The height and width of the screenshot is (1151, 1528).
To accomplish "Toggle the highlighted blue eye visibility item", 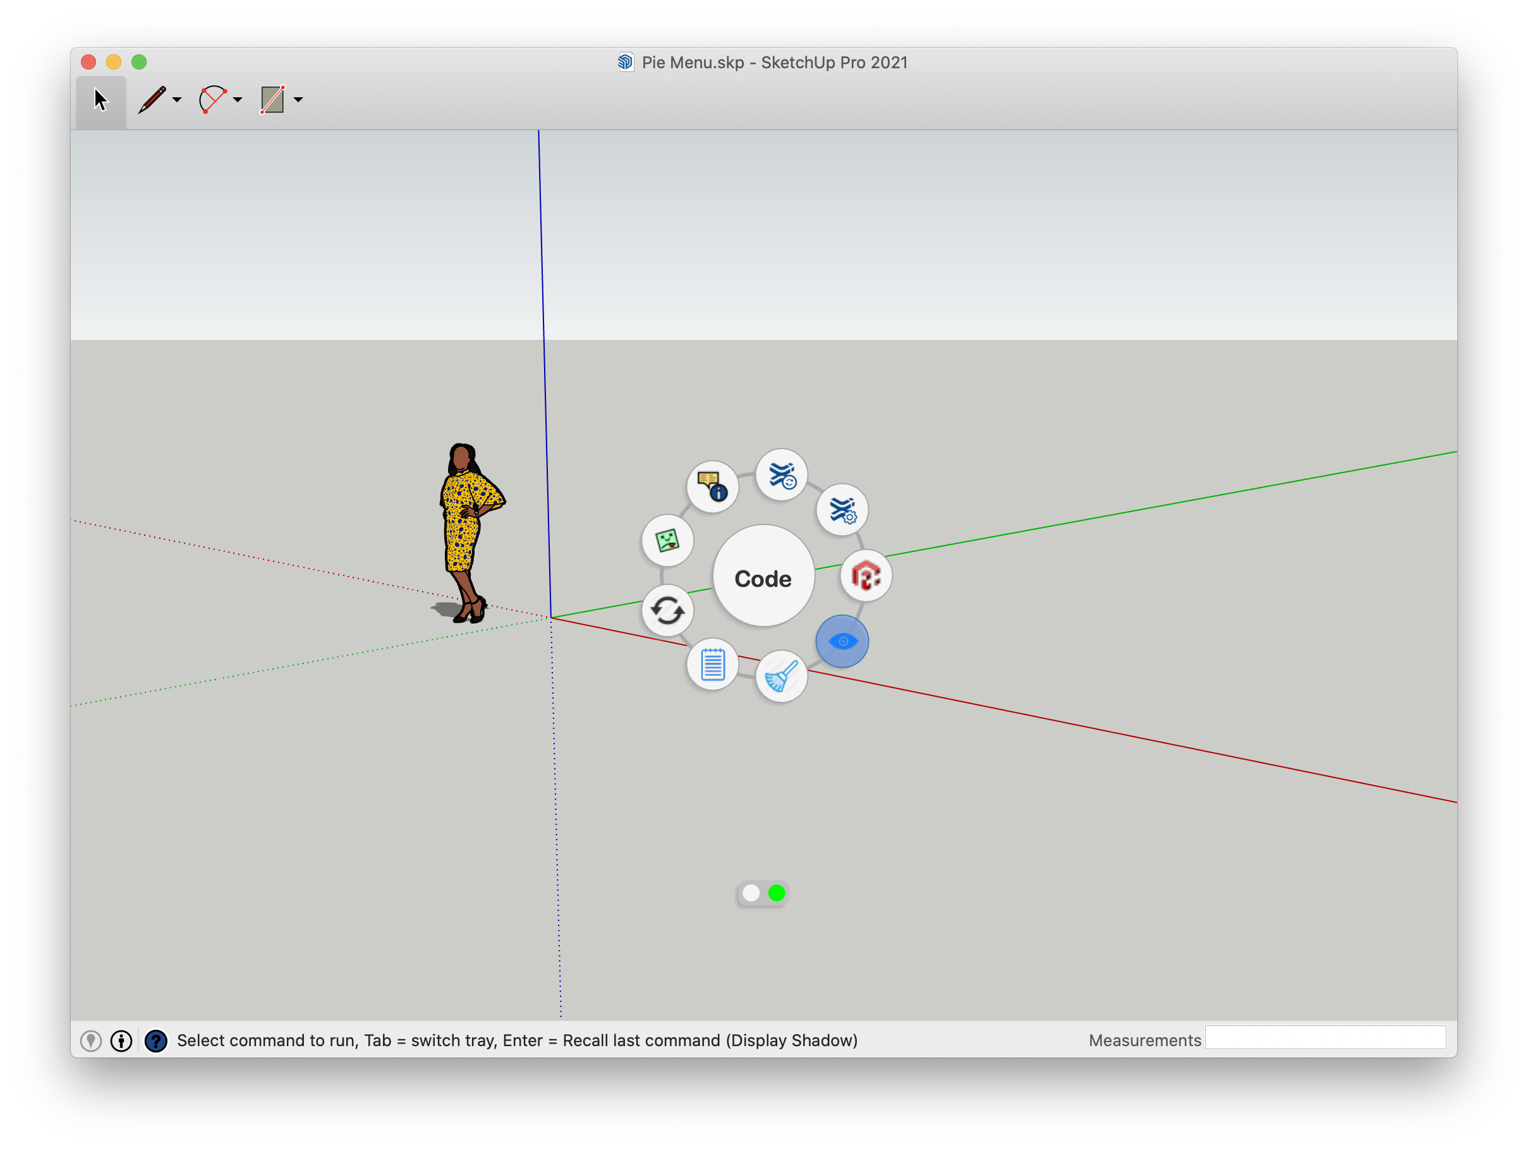I will coord(842,641).
